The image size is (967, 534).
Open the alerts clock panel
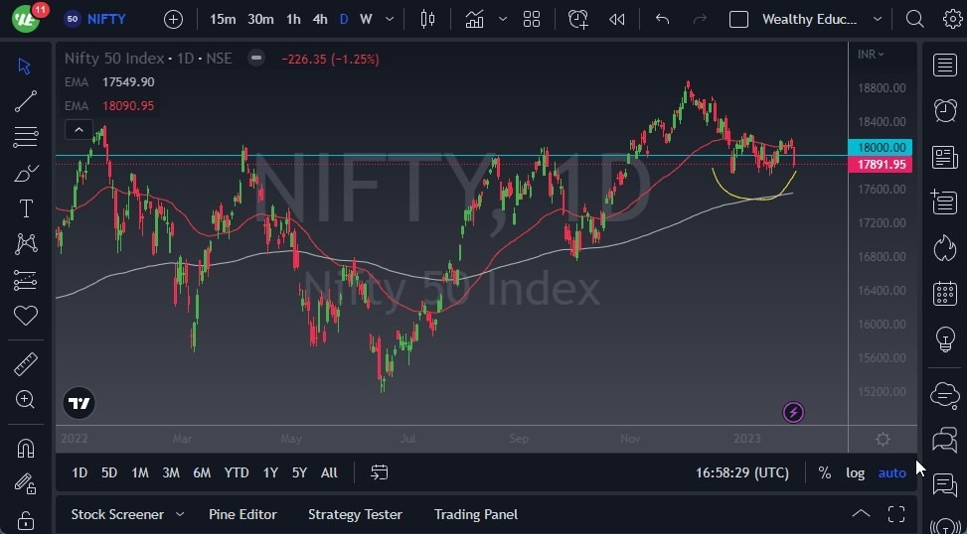point(945,111)
